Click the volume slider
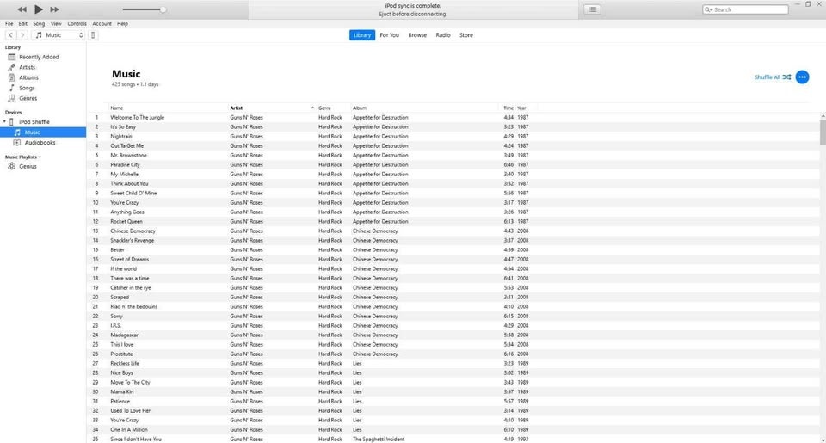 coord(144,9)
